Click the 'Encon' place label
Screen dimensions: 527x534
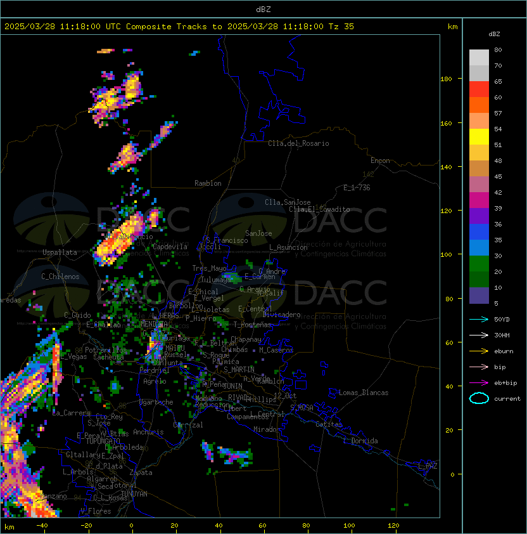pos(380,160)
